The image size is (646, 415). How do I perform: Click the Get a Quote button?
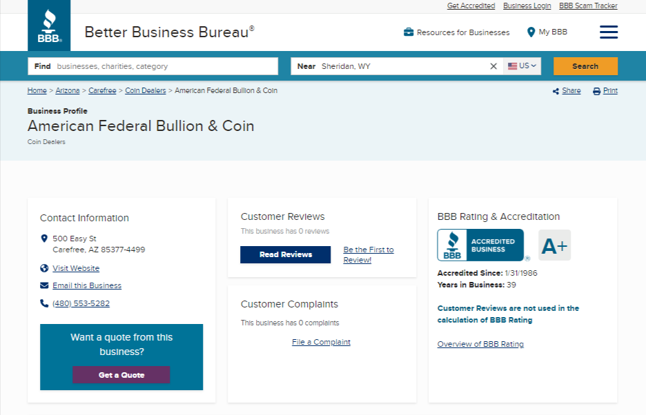coord(121,375)
